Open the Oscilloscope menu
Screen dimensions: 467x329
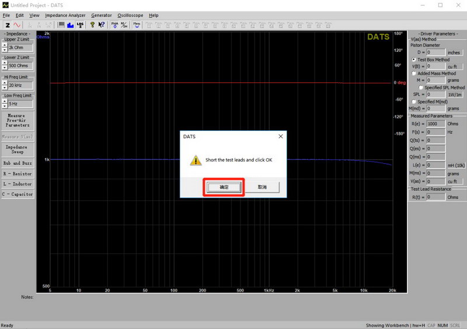[130, 15]
